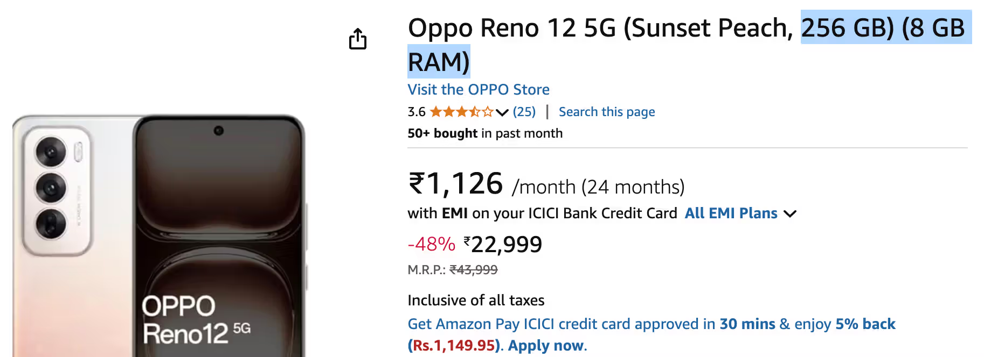
Task: Open the All EMI Plans link
Action: (x=731, y=213)
